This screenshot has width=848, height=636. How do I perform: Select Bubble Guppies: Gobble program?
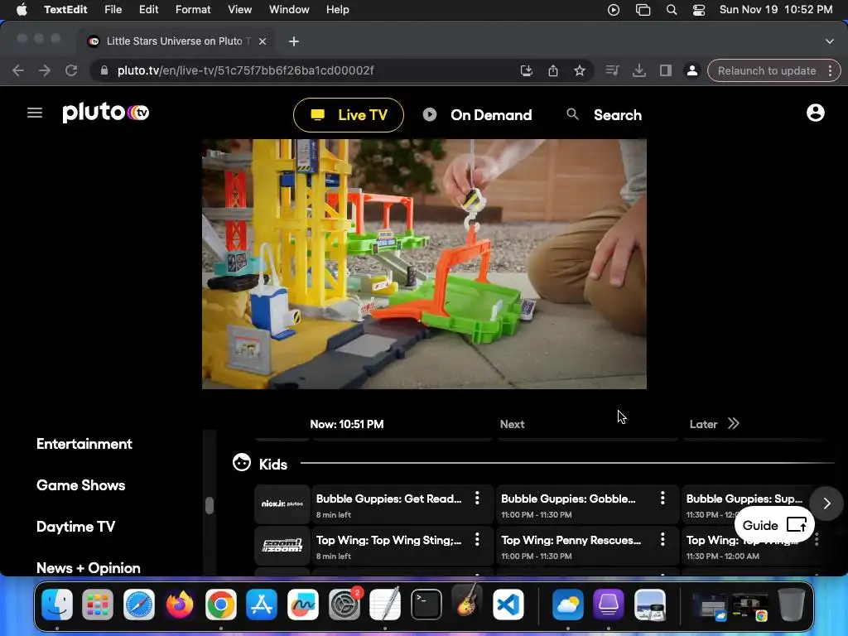(588, 504)
